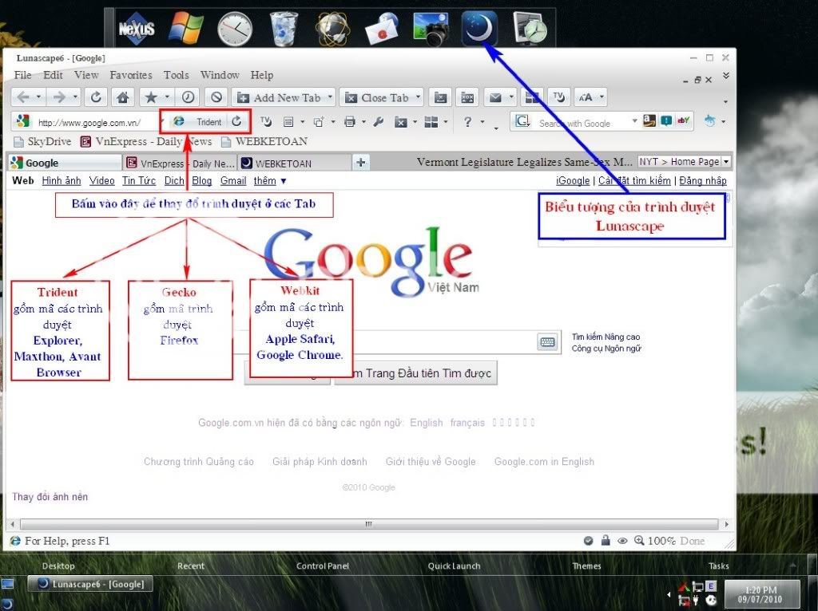Viewport: 818px width, 611px height.
Task: Open the History clock icon
Action: point(188,97)
